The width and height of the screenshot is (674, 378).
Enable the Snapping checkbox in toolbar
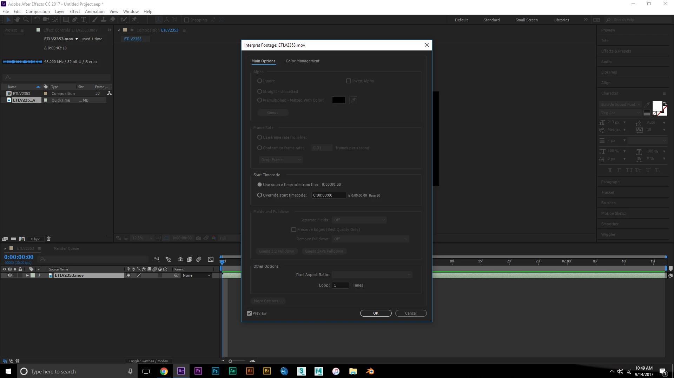(x=187, y=20)
